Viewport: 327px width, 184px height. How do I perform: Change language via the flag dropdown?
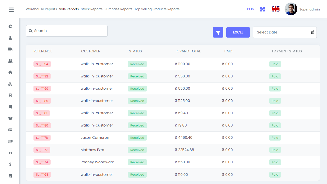click(275, 9)
